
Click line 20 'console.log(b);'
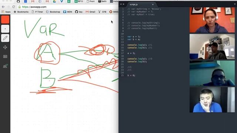137,62
